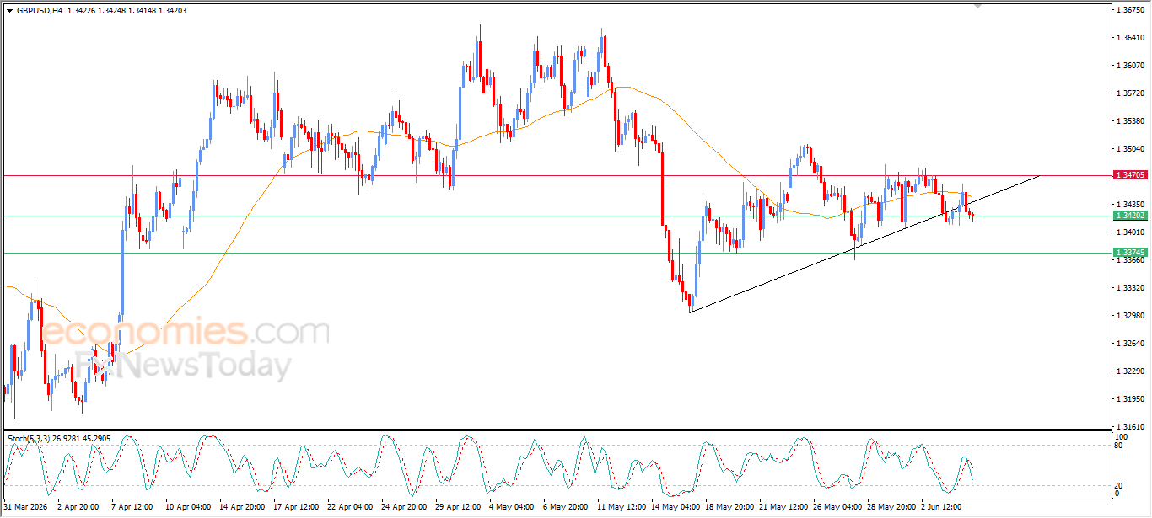Click the 1.36750 price axis label
The image size is (1152, 518).
[1131, 10]
